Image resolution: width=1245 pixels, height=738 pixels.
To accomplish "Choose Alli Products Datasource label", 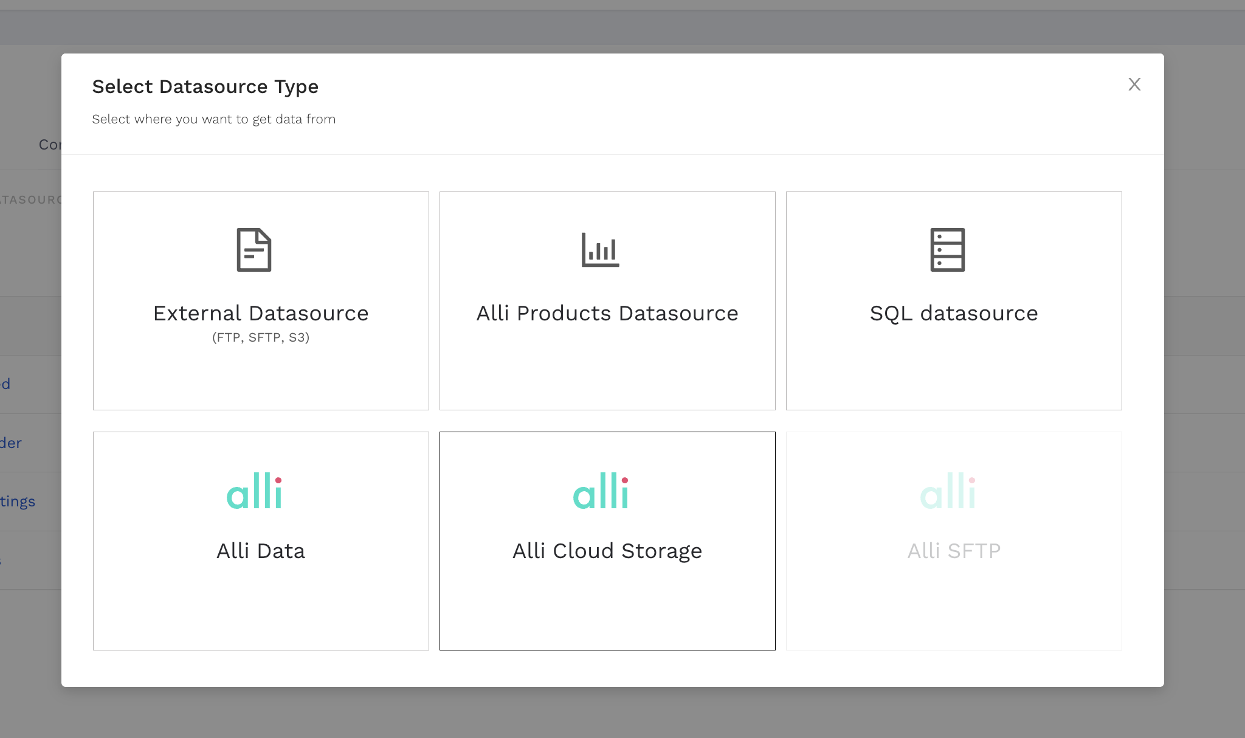I will pyautogui.click(x=607, y=313).
